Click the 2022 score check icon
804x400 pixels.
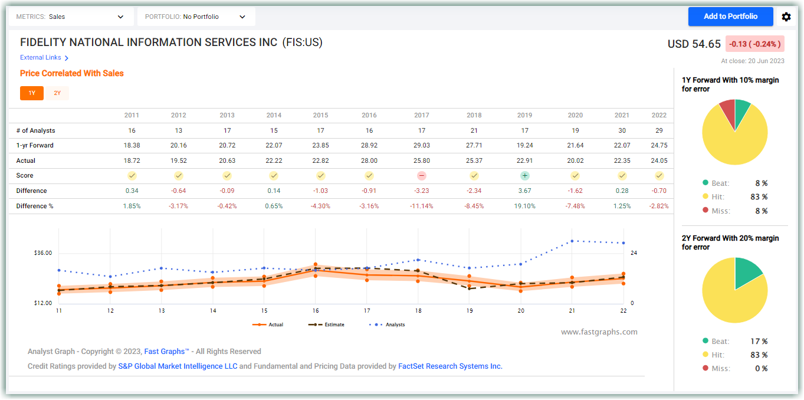click(x=659, y=176)
